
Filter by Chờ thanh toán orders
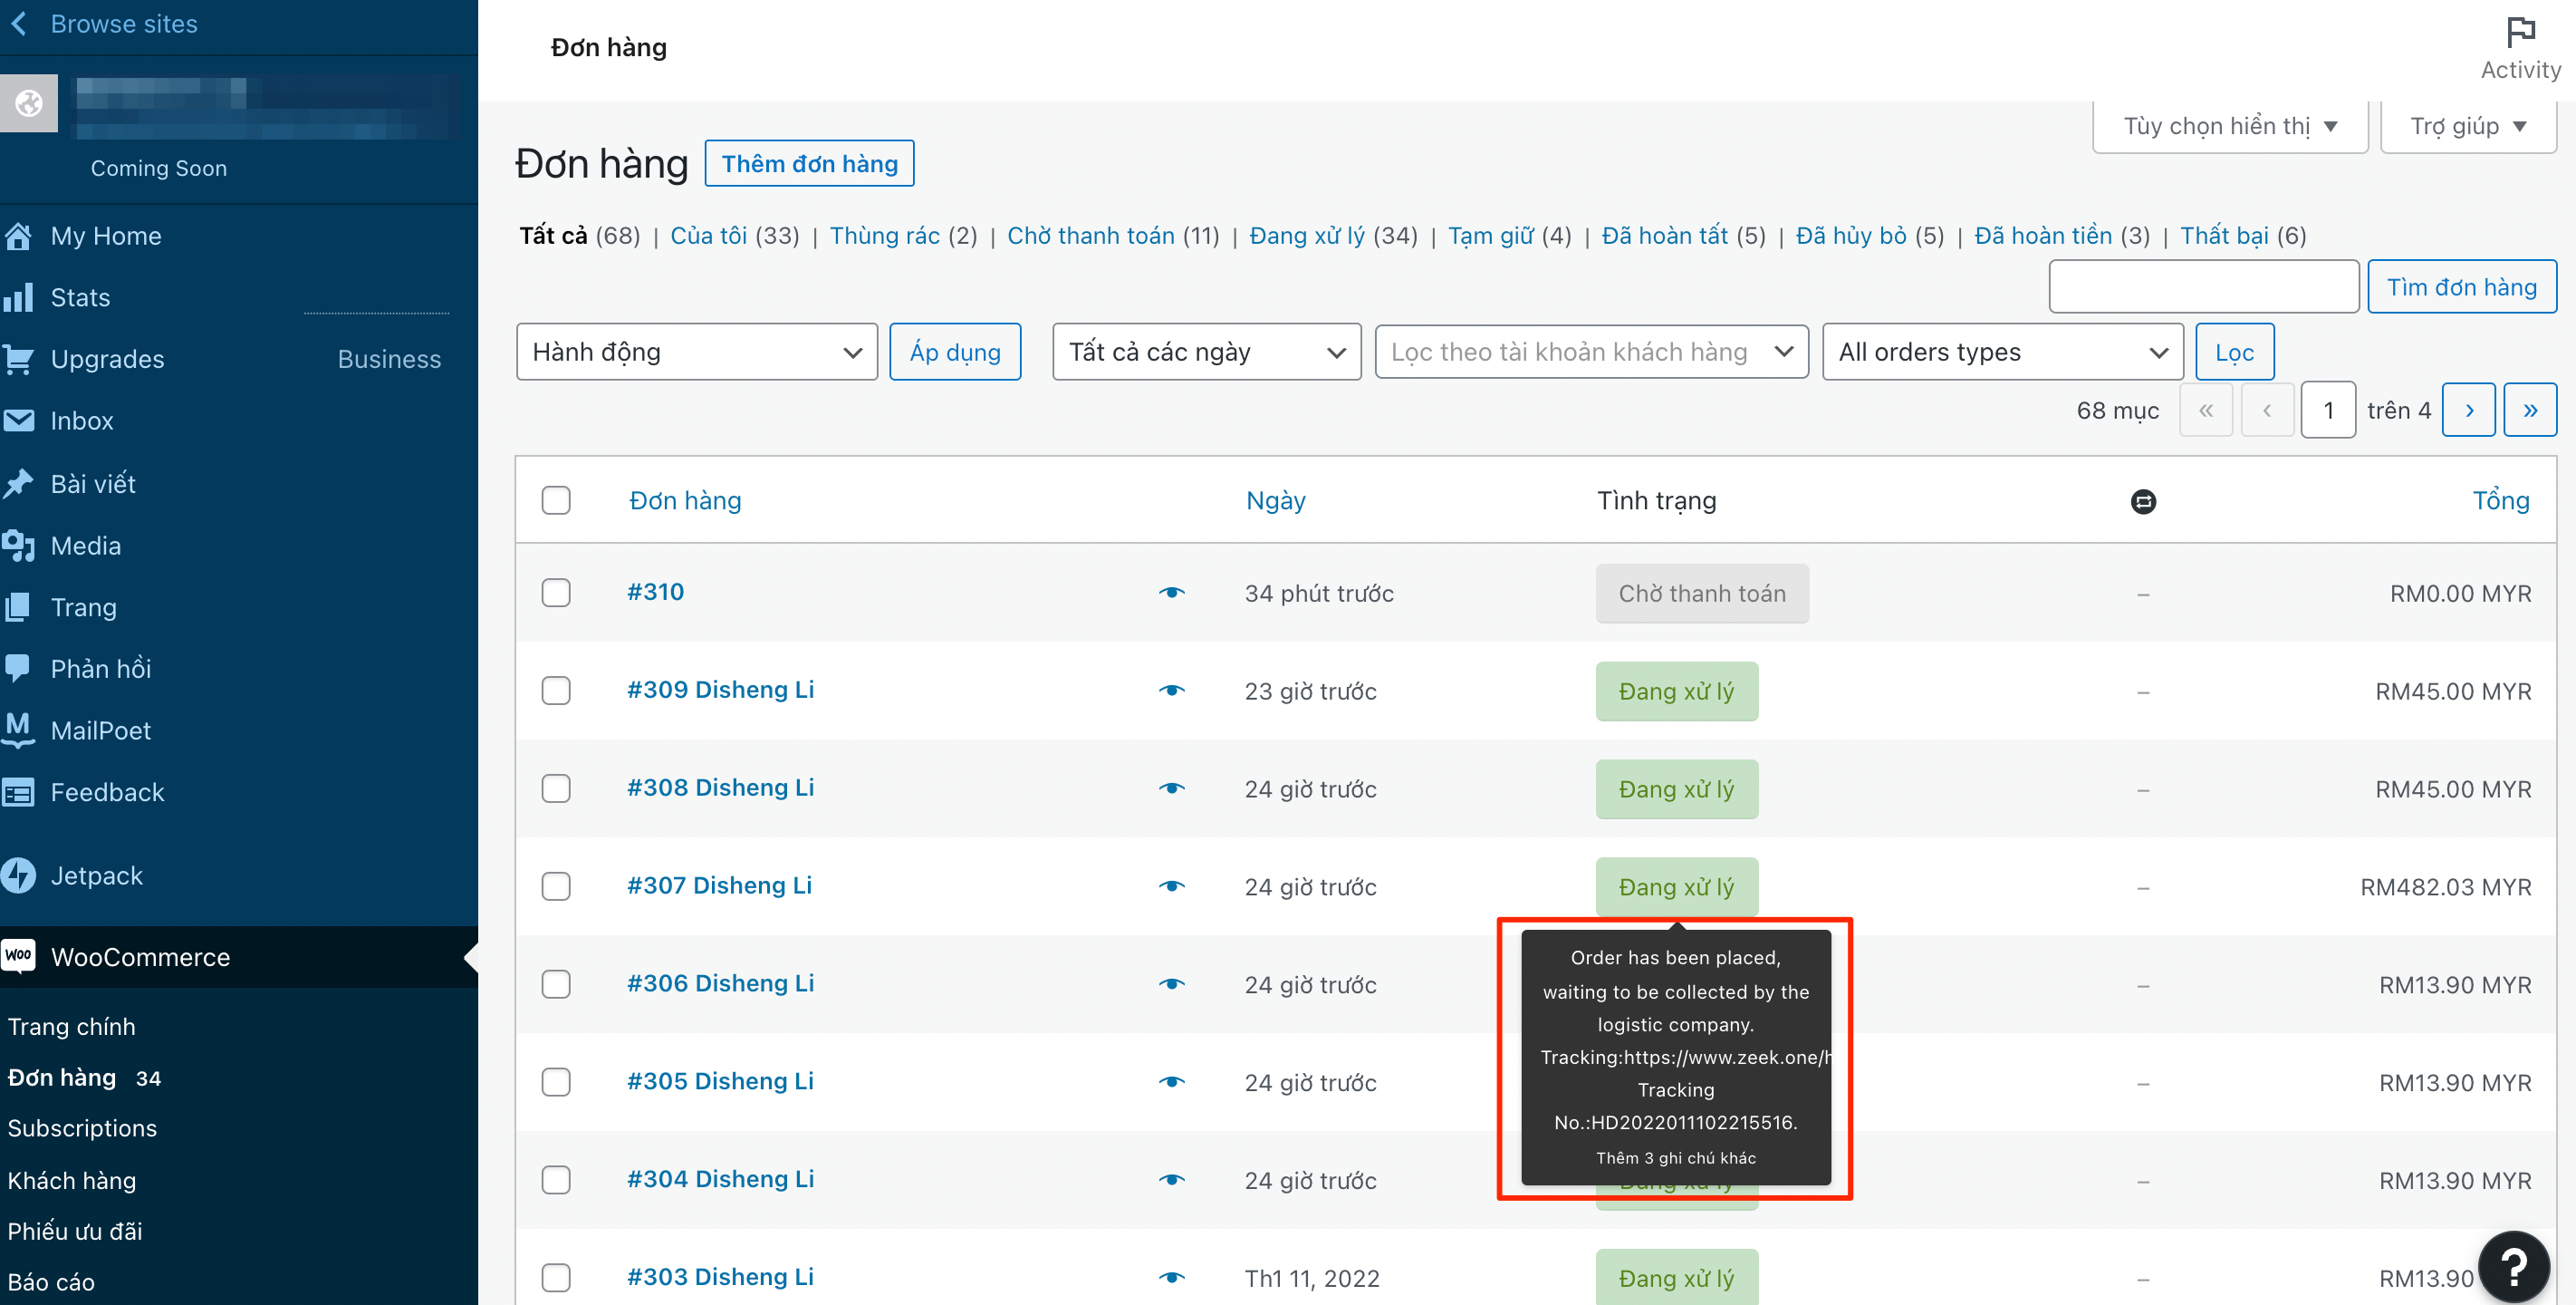click(x=1091, y=237)
